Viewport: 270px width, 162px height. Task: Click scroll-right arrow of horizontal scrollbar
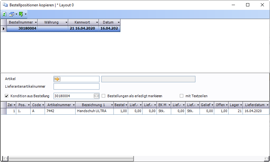pyautogui.click(x=266, y=158)
